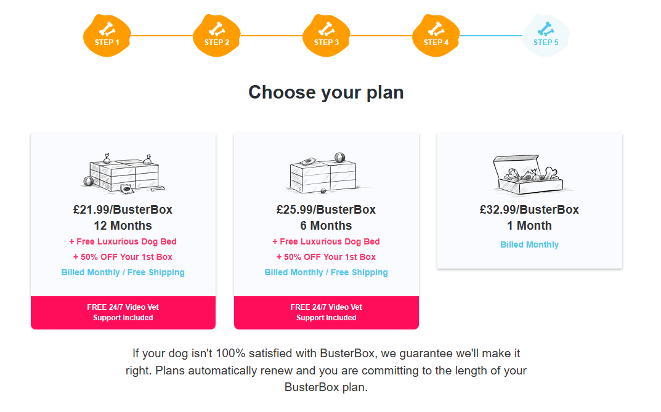
Task: Select the Step 3 bone badge
Action: [326, 36]
